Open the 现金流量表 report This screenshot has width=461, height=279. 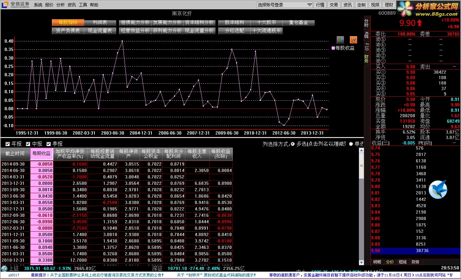click(100, 31)
